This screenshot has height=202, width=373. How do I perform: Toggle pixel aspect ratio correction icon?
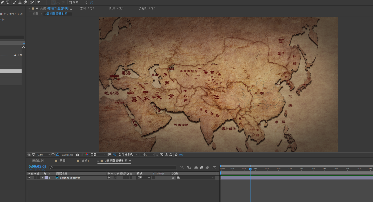point(157,155)
